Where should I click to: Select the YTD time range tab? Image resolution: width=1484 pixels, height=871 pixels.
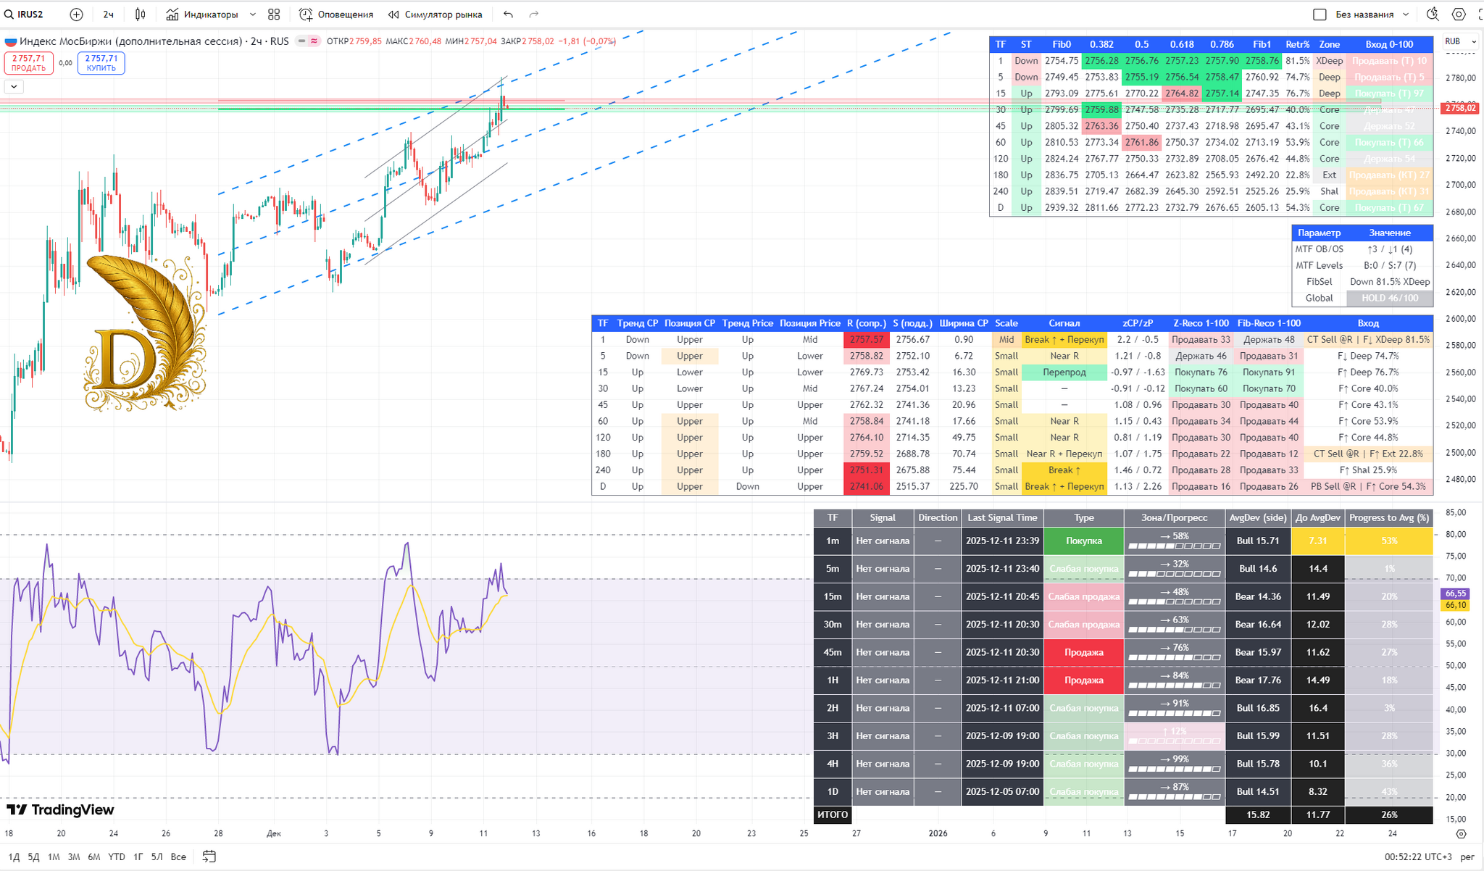coord(116,857)
